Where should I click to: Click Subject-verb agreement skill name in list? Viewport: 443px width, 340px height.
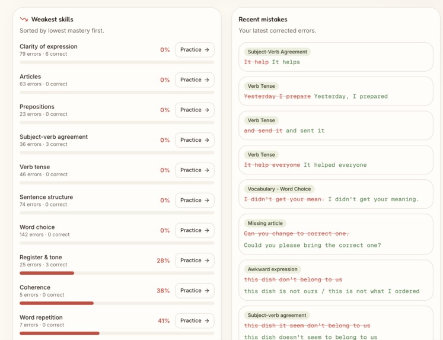[54, 137]
